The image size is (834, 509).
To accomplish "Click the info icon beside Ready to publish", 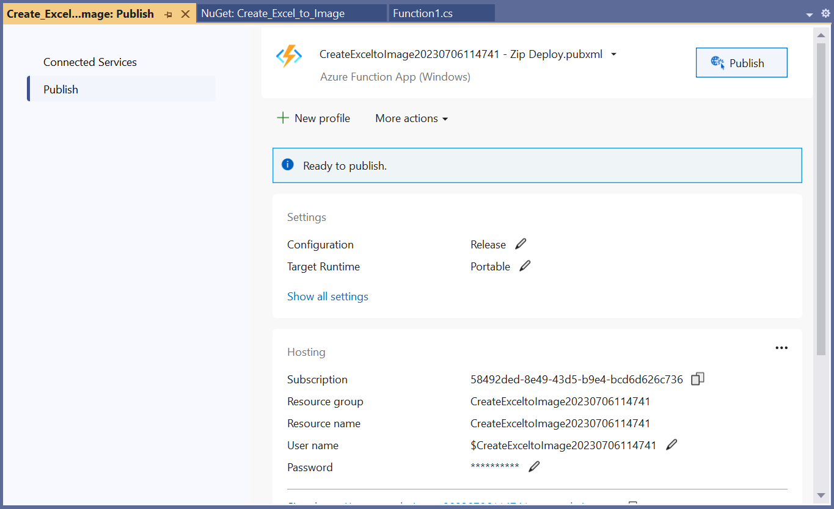I will tap(287, 165).
